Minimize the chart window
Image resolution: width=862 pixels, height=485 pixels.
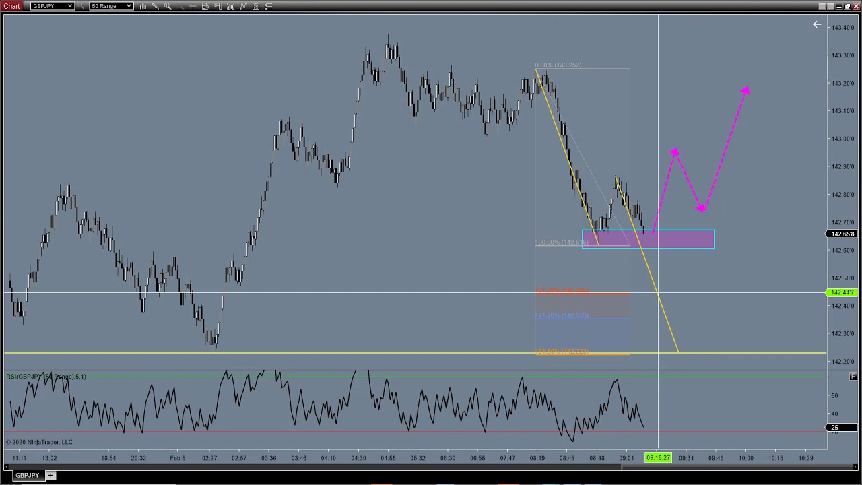[x=839, y=6]
